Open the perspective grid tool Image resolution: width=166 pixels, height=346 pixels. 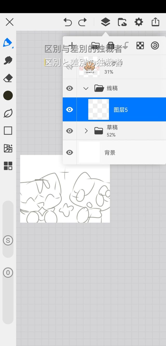(8, 148)
